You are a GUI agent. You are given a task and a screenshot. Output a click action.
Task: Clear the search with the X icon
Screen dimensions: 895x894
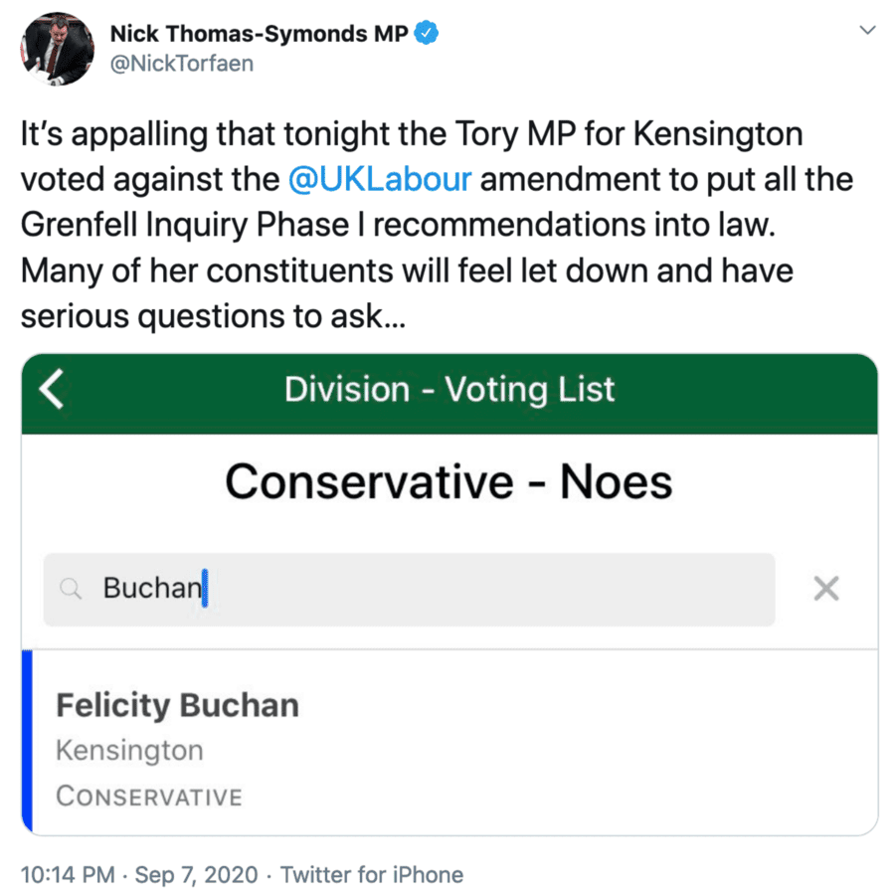[825, 589]
